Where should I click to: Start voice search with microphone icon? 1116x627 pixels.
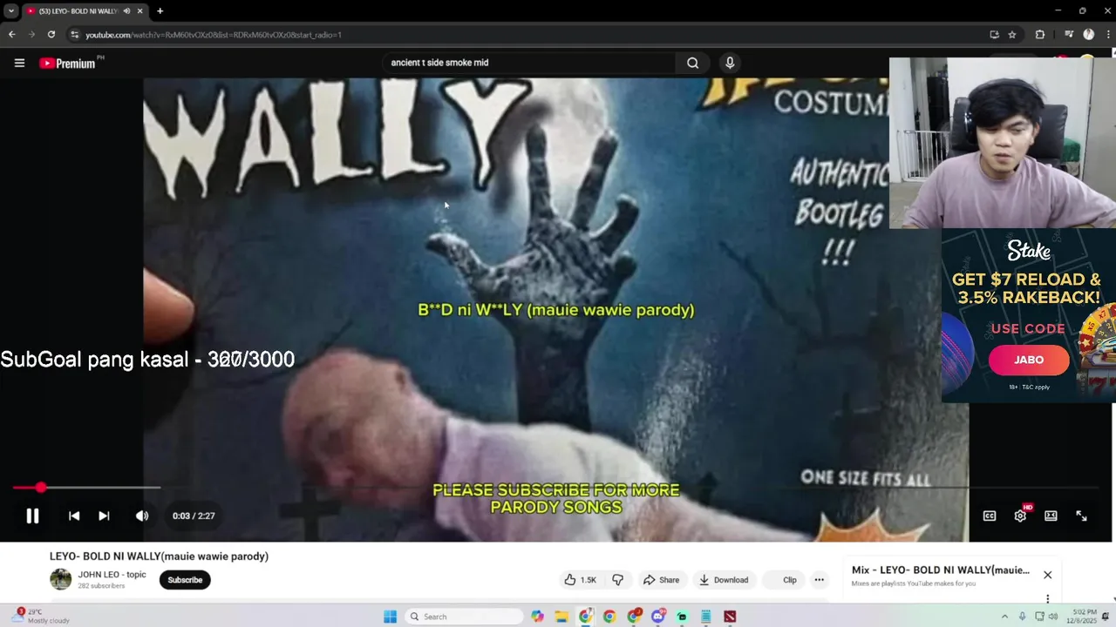click(730, 63)
